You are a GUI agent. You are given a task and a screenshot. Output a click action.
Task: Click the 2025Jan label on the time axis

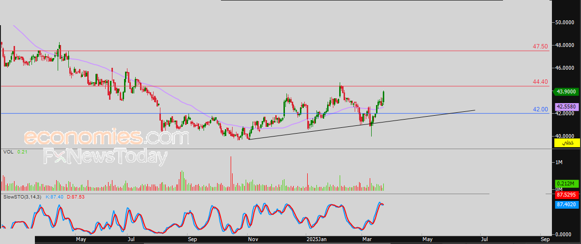(317, 240)
